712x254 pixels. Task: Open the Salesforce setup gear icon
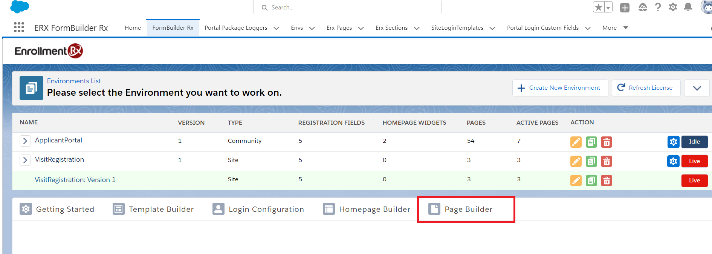[673, 7]
